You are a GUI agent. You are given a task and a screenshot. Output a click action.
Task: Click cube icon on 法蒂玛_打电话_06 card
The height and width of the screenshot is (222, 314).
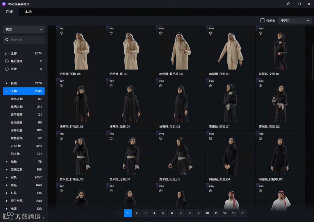pos(61,86)
